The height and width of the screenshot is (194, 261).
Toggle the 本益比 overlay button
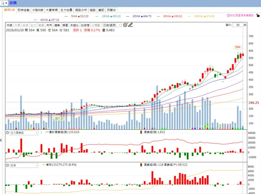74,25
